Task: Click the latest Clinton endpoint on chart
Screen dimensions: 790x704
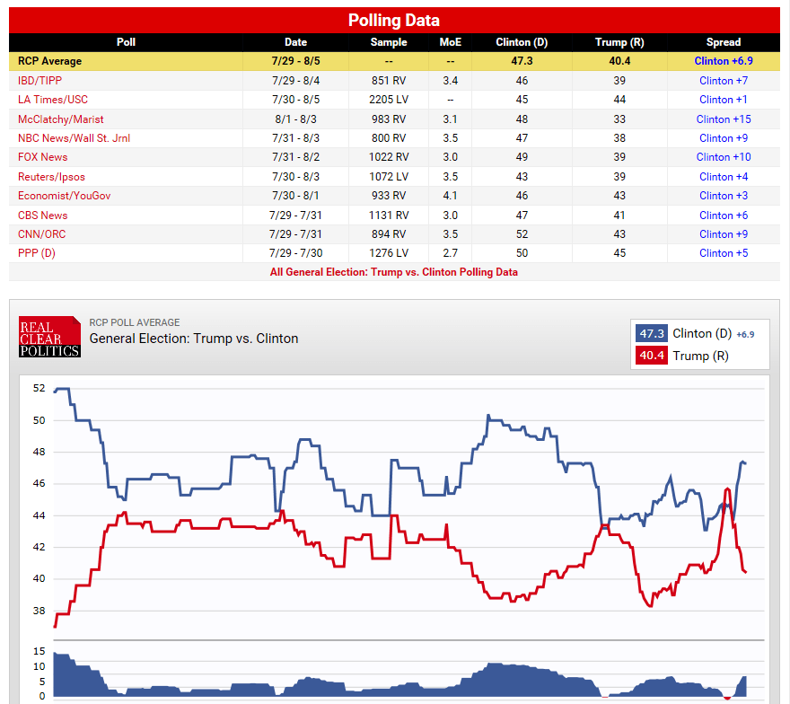Action: tap(744, 462)
